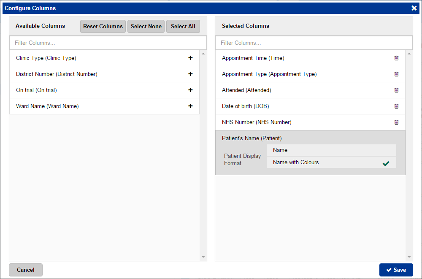Close the Configure Columns dialog
The height and width of the screenshot is (279, 422).
[414, 8]
